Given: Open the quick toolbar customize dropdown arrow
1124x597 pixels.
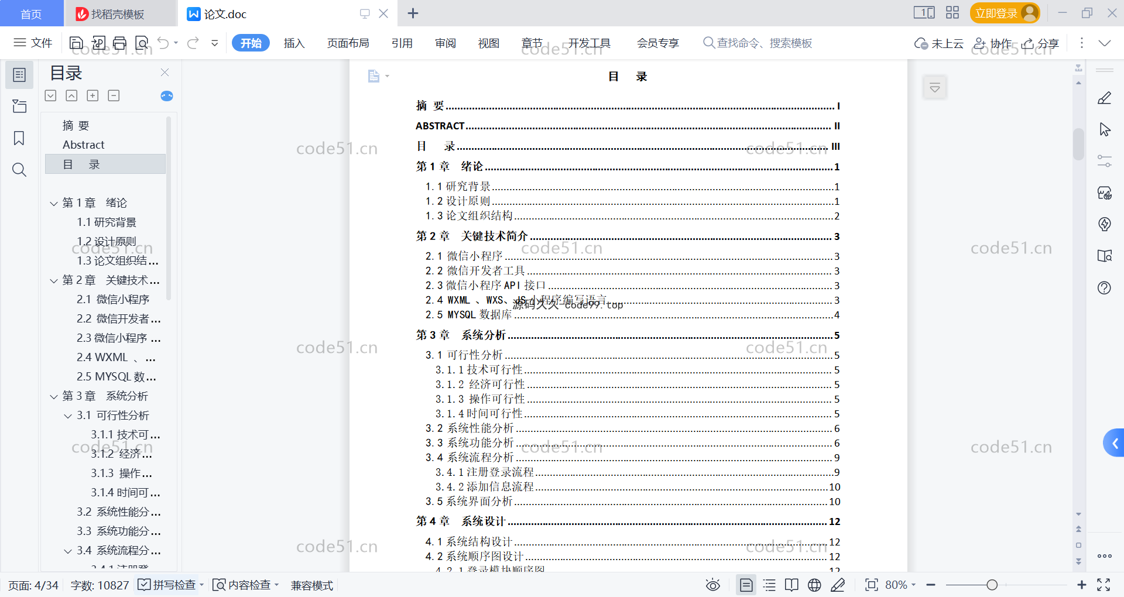Looking at the screenshot, I should coord(215,43).
